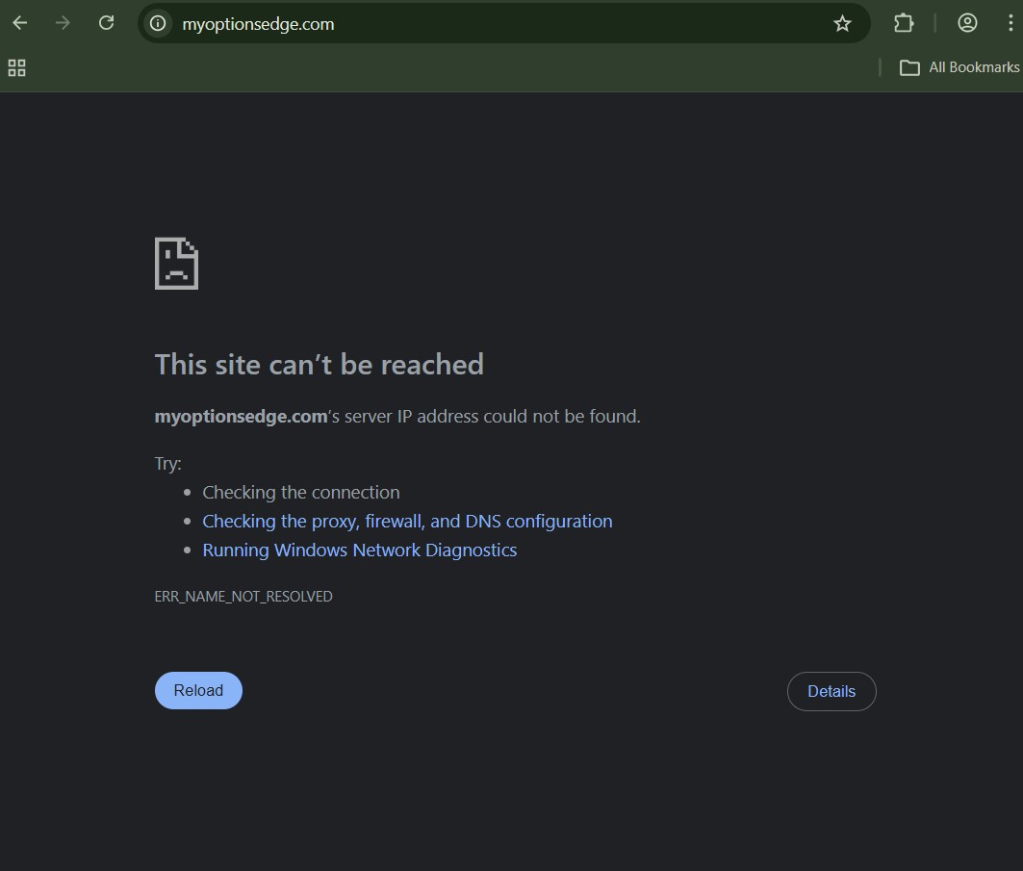Open the proxy, firewall, and DNS configuration link
This screenshot has width=1023, height=871.
tap(407, 521)
